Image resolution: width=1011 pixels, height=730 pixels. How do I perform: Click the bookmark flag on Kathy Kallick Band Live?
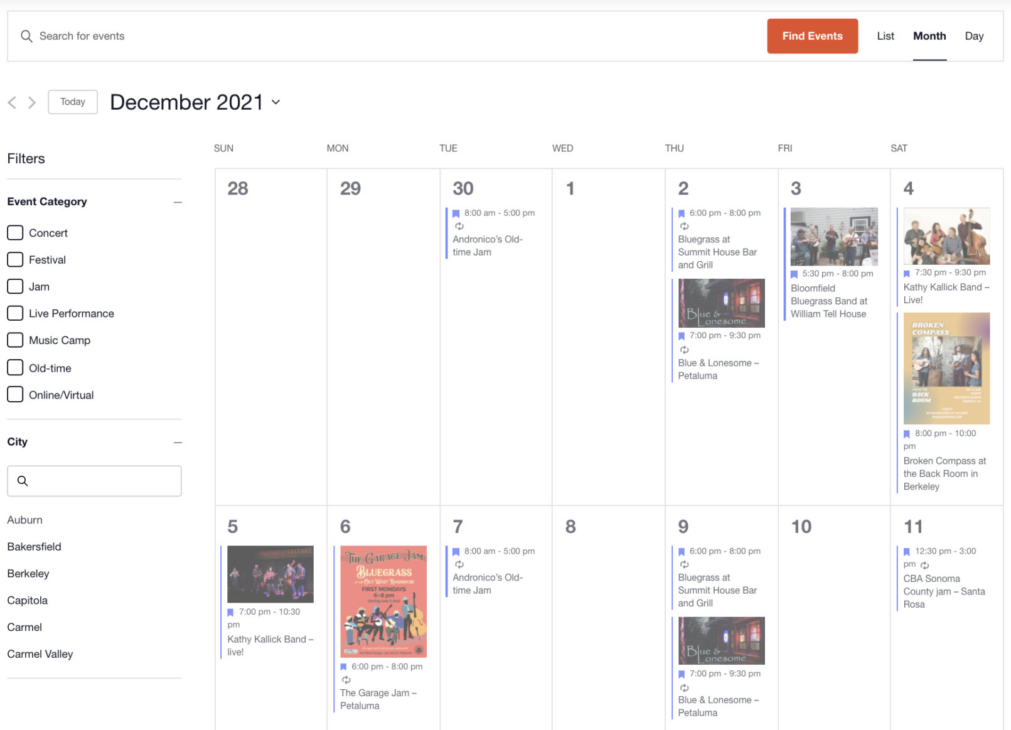(x=907, y=273)
